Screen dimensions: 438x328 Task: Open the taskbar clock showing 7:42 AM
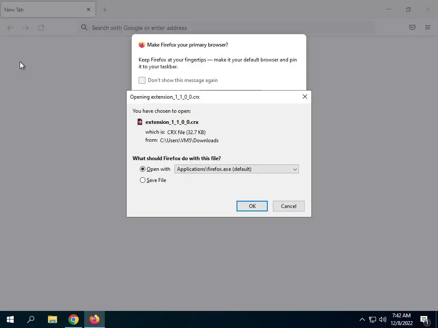(401, 319)
